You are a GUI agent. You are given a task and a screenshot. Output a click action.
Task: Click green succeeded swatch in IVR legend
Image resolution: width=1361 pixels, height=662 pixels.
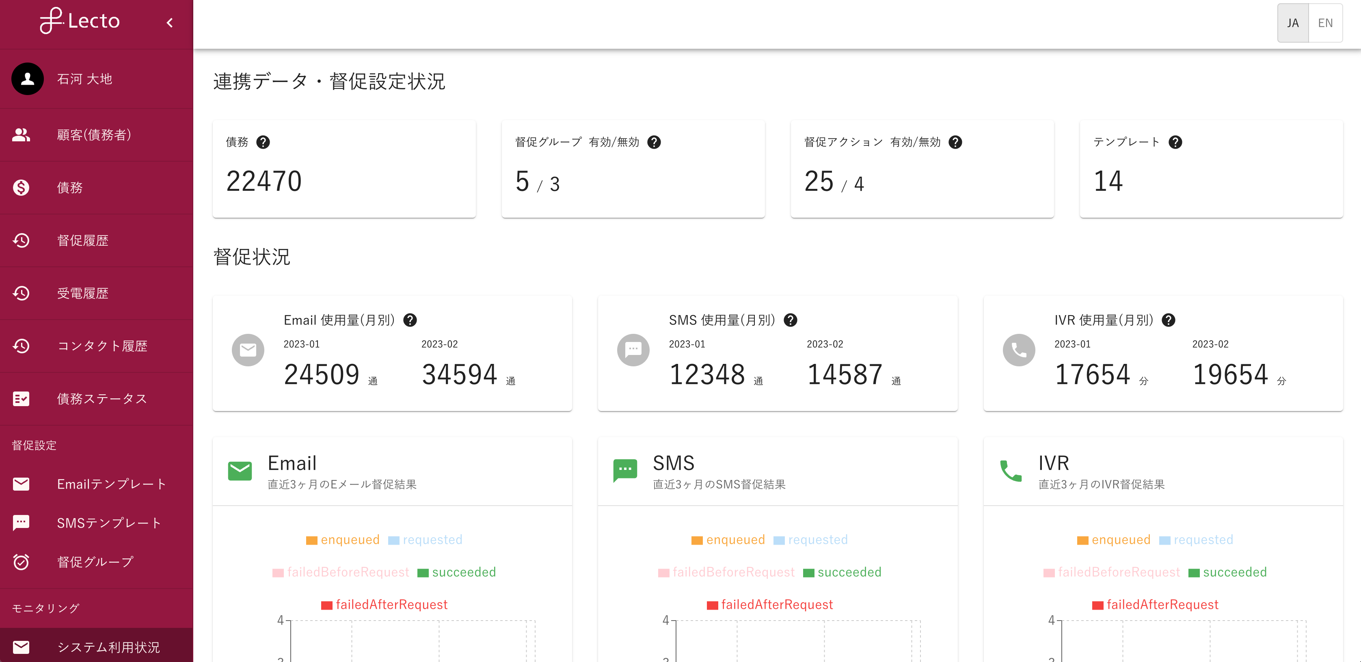pos(1194,573)
